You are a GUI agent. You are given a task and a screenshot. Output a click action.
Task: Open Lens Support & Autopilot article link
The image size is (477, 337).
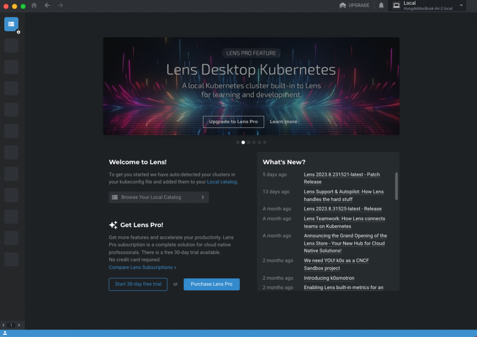(344, 195)
